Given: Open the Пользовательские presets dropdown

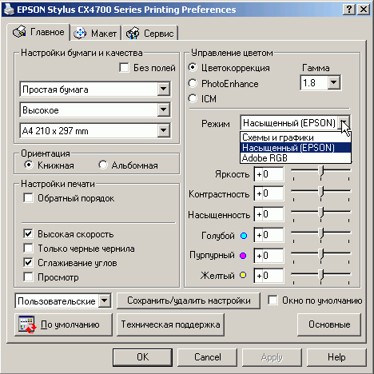Looking at the screenshot, I should [105, 301].
